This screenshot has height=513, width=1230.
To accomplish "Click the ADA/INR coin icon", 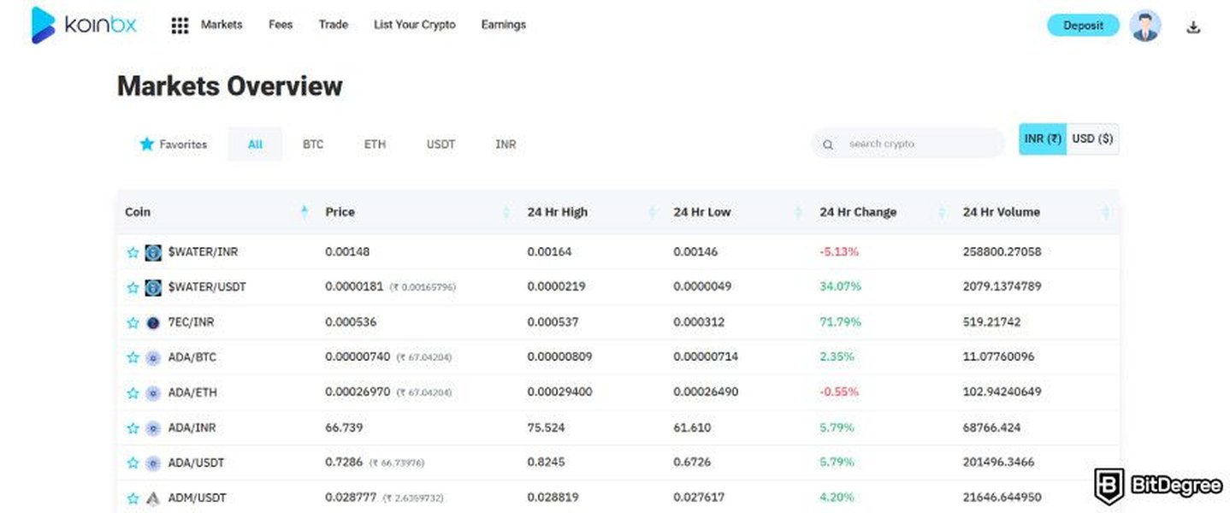I will pos(153,428).
